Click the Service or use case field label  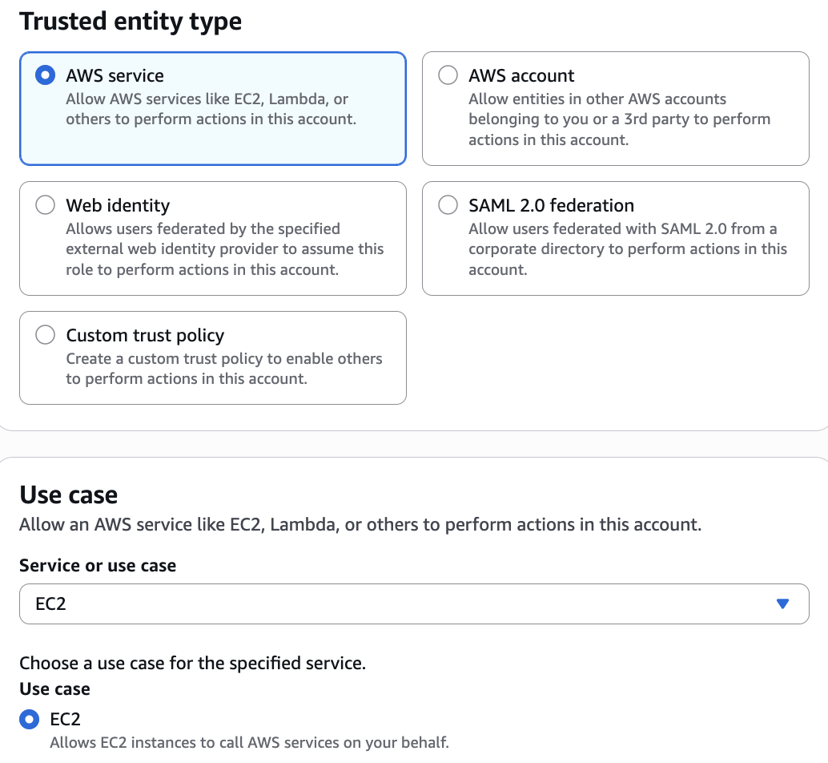(x=98, y=565)
